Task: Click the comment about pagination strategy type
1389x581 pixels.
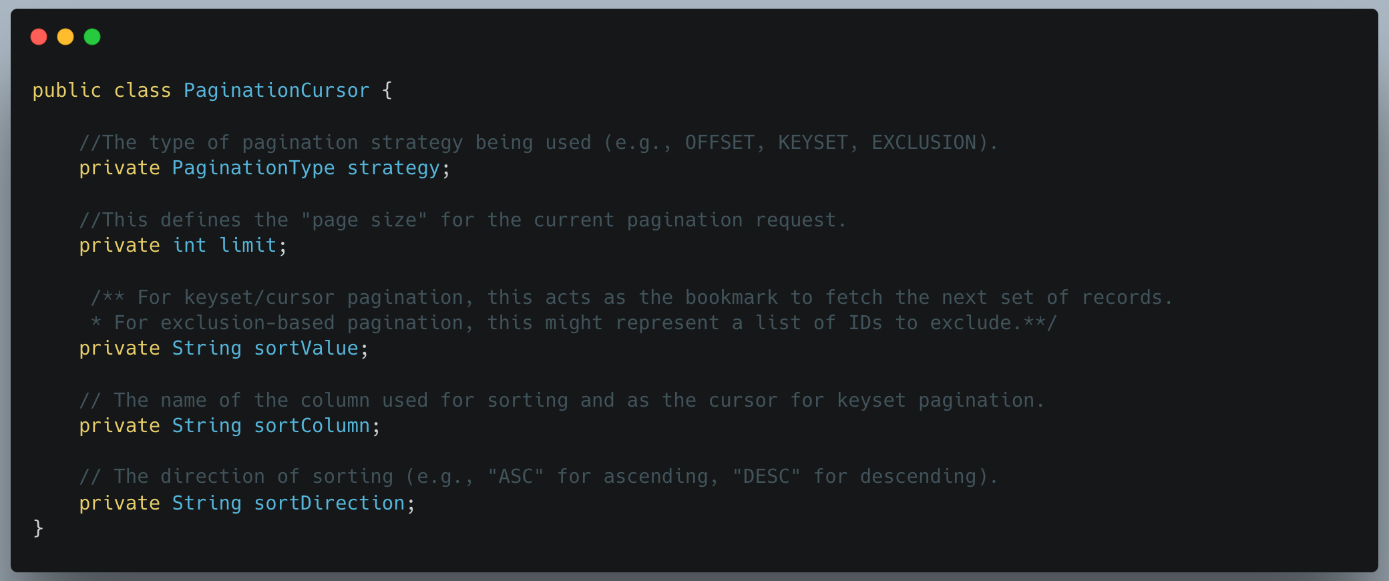Action: click(538, 142)
